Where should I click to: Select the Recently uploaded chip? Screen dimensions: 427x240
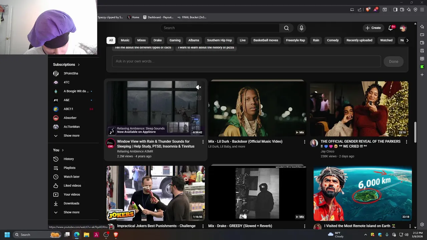(x=359, y=40)
